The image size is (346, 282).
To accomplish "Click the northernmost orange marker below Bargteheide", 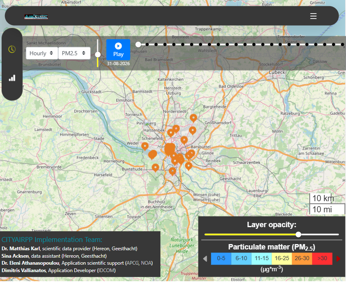I will [193, 118].
